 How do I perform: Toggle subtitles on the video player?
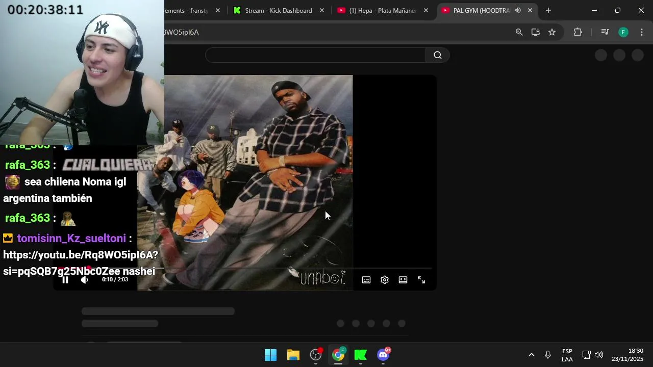coord(366,280)
